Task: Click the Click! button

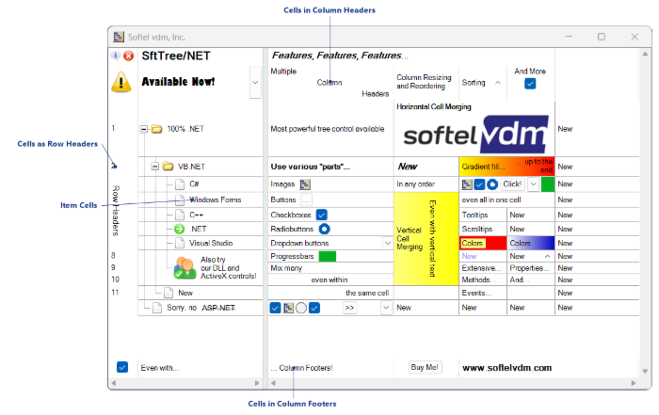Action: point(512,184)
